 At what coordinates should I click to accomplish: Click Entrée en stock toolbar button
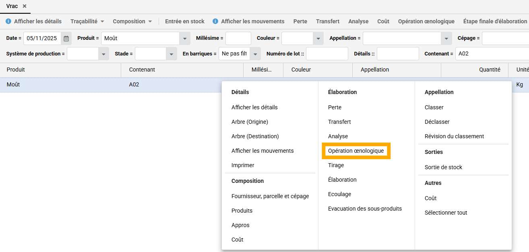pos(185,21)
